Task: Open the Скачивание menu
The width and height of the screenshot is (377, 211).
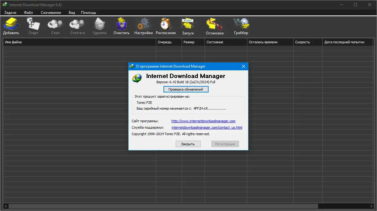Action: click(x=51, y=12)
